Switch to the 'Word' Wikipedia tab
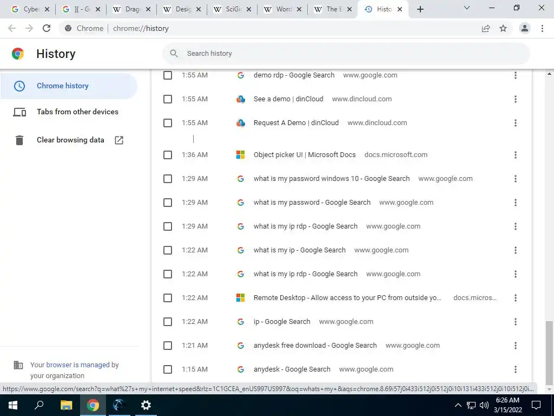The image size is (554, 416). point(279,10)
